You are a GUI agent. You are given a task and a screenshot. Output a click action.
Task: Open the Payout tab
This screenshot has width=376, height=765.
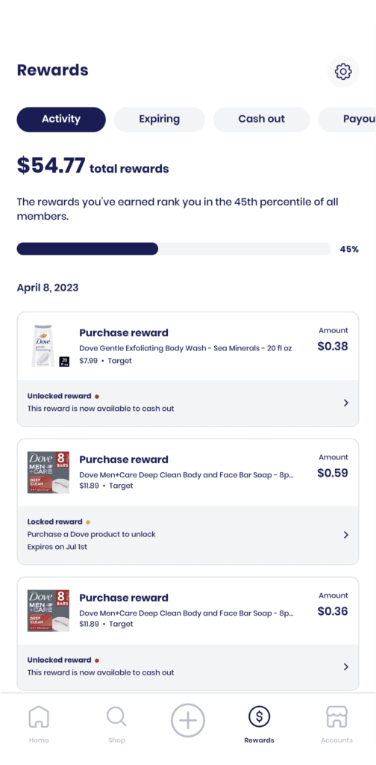pyautogui.click(x=347, y=120)
